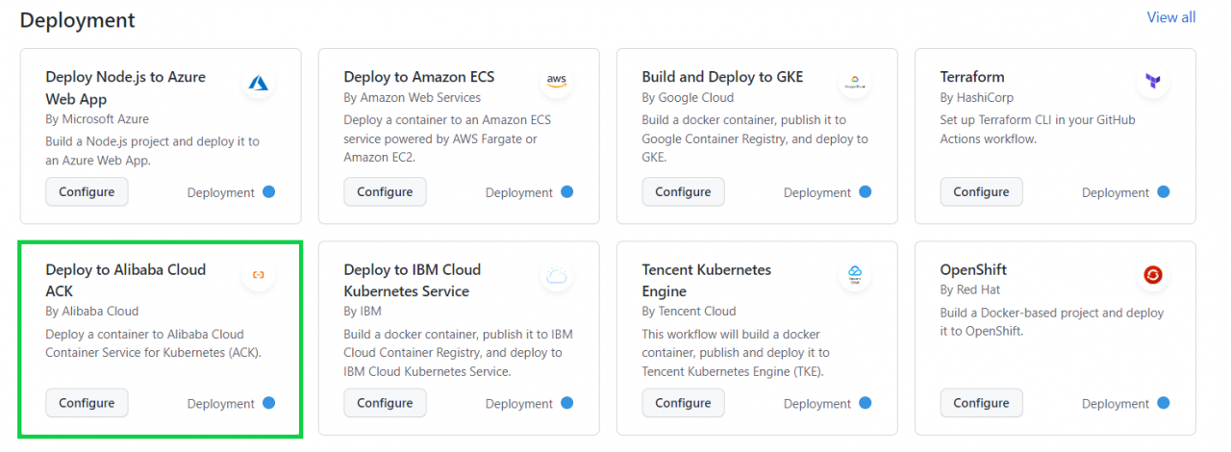Click blue Deployment dot on Amazon ECS card

566,191
